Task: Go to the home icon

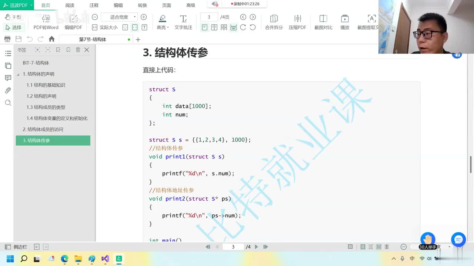Action: pyautogui.click(x=52, y=39)
